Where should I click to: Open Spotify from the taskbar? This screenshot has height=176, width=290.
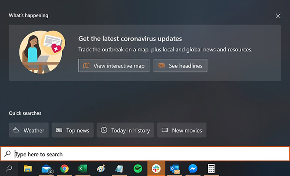[x=138, y=169]
